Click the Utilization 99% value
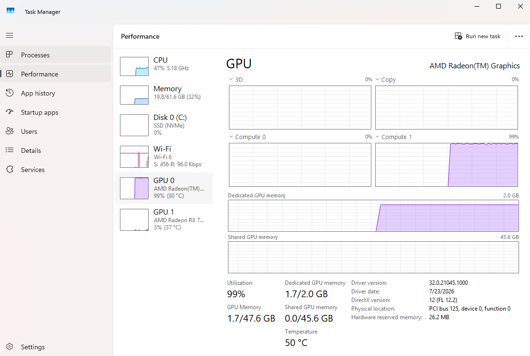This screenshot has height=356, width=530. [236, 294]
